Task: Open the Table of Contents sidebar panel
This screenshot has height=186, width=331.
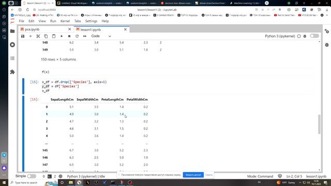Action: tap(12, 58)
